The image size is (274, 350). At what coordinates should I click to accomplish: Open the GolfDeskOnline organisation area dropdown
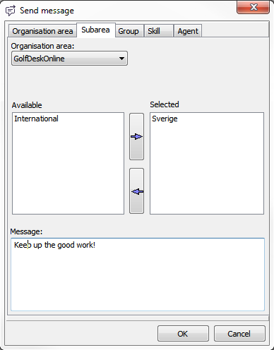click(x=69, y=59)
